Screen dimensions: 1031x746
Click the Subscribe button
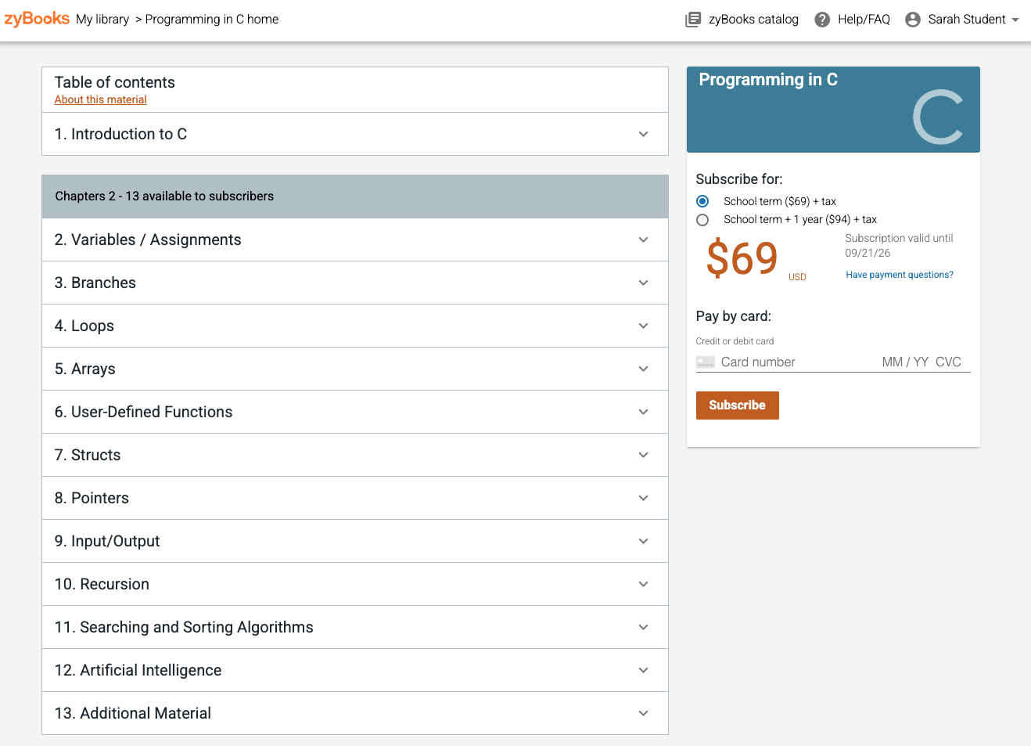coord(737,405)
